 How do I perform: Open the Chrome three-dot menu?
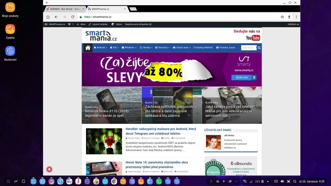[296, 17]
